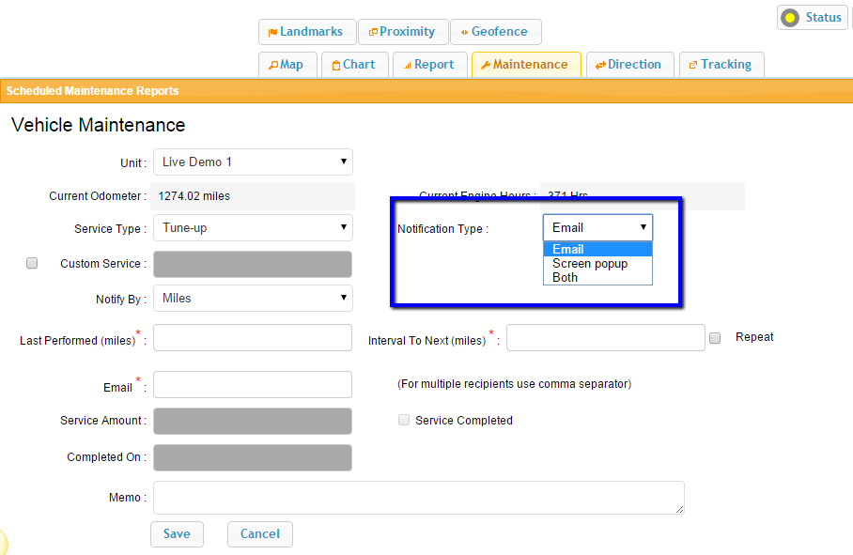Switch to the Report tab
The image size is (853, 555).
(427, 65)
